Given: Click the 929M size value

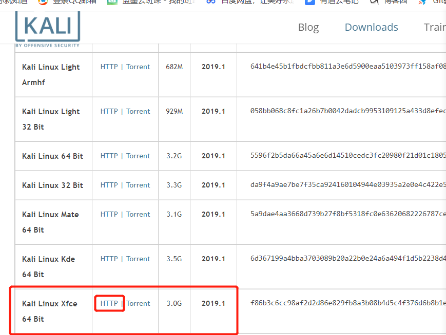Looking at the screenshot, I should [x=174, y=111].
